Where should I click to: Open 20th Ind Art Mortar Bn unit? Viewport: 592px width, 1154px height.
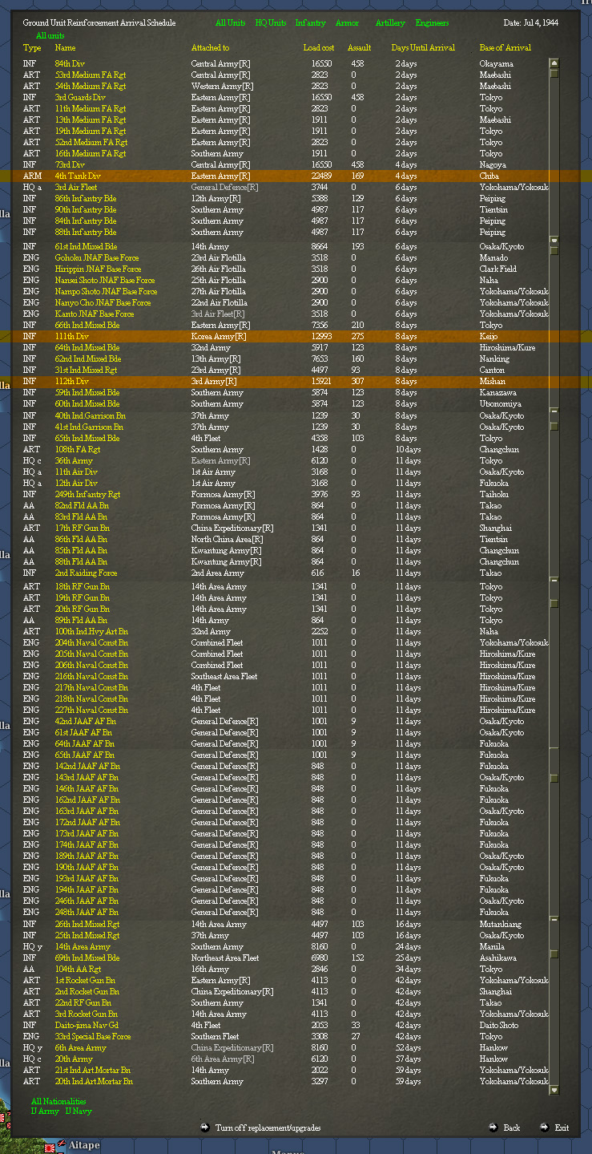[x=94, y=1081]
